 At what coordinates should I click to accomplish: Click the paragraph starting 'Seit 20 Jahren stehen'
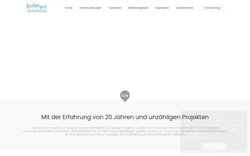[125, 131]
